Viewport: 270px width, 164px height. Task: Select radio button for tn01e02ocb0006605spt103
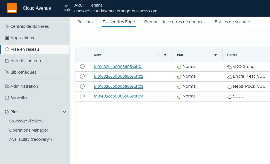click(x=82, y=86)
